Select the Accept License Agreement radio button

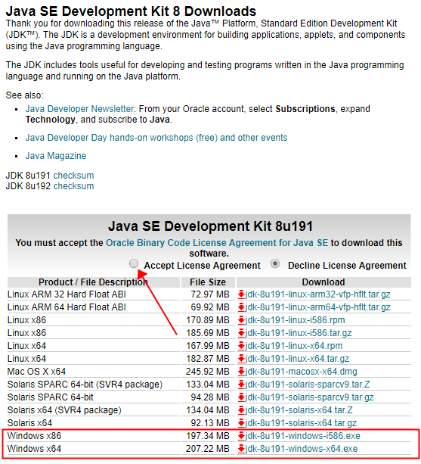[134, 263]
